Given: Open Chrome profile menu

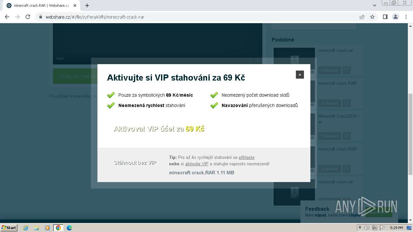Looking at the screenshot, I should [x=395, y=17].
